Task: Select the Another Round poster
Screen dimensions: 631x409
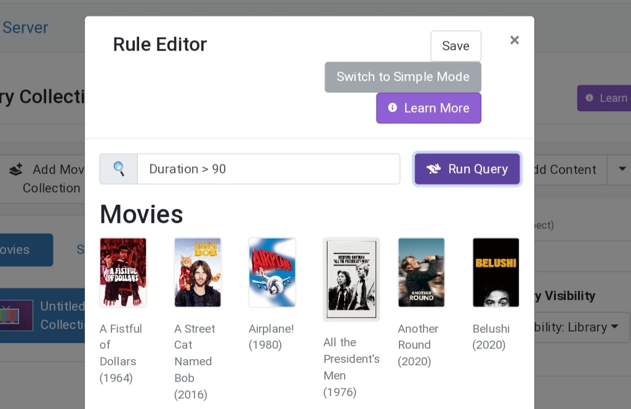Action: coord(421,272)
